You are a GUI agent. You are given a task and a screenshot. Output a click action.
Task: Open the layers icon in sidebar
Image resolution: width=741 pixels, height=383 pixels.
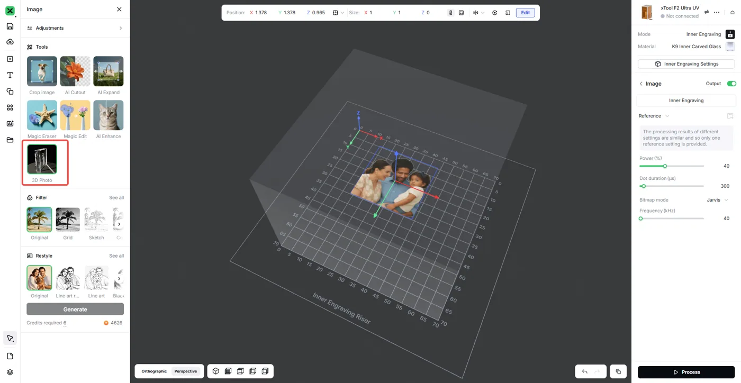tap(10, 372)
